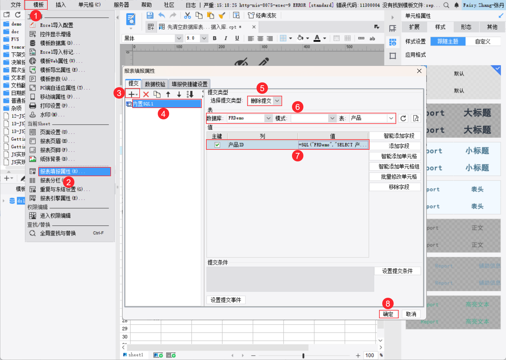Image resolution: width=506 pixels, height=360 pixels.
Task: Switch to the 数据校验 tab
Action: (155, 84)
